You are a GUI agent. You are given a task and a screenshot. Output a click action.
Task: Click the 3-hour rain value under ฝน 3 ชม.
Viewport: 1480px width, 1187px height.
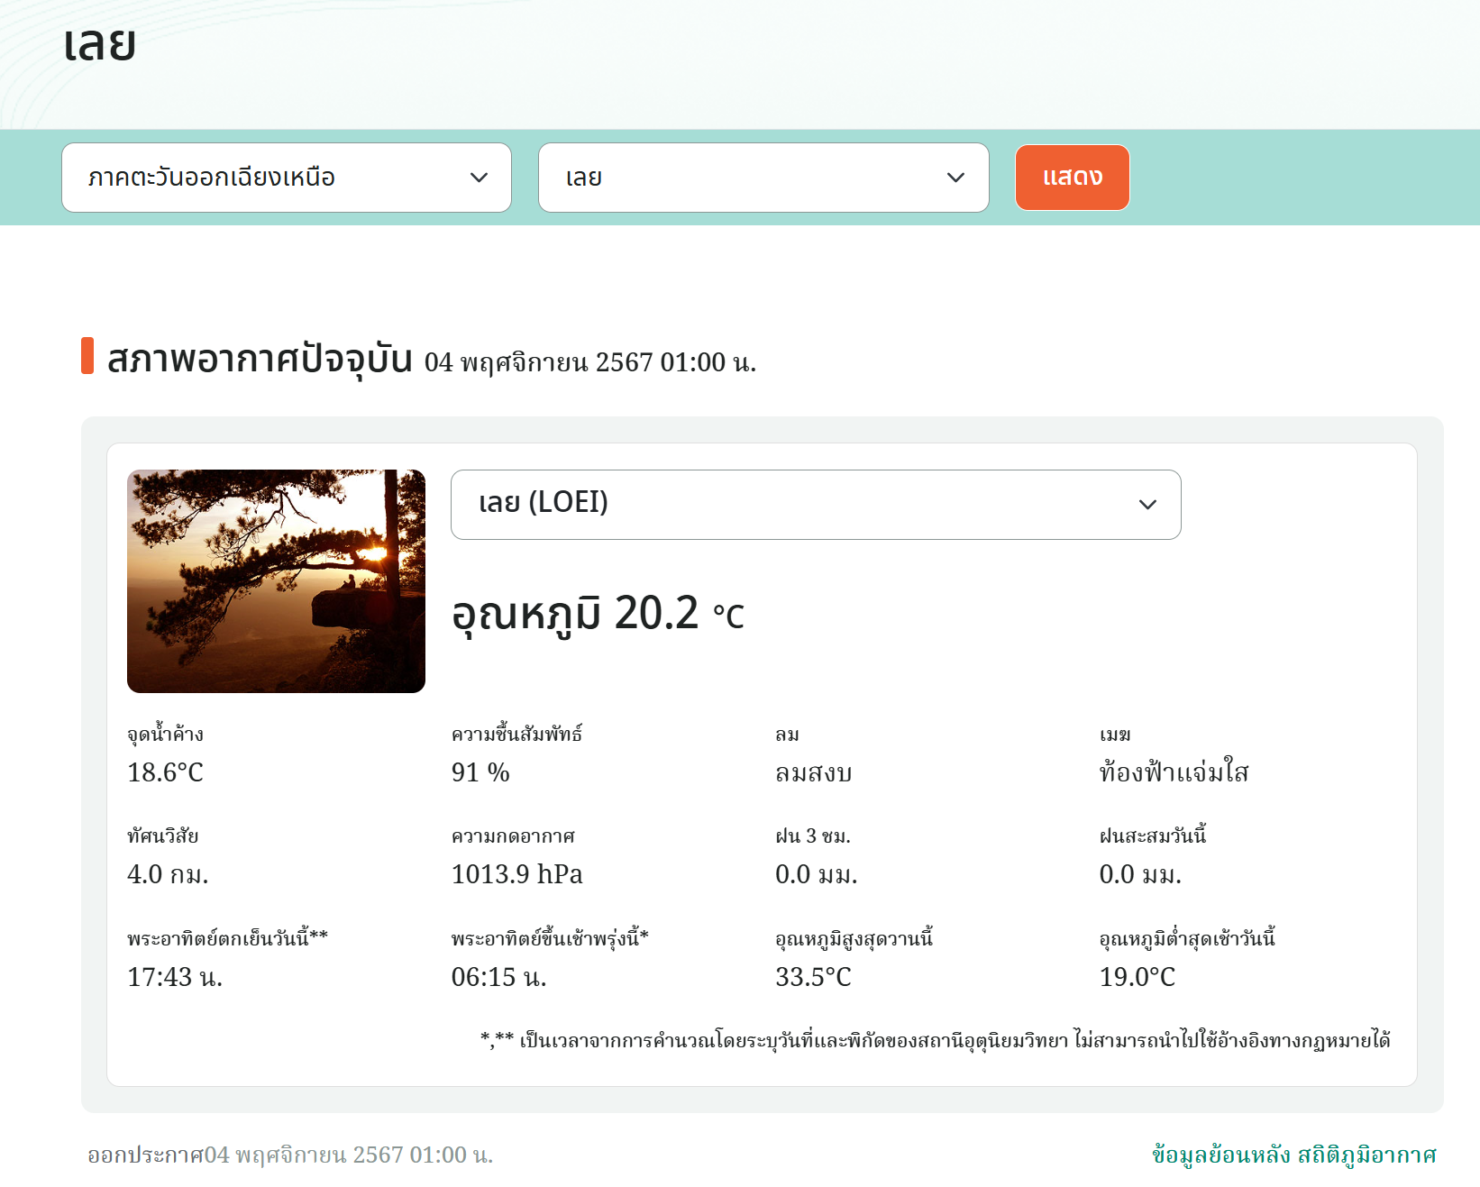click(817, 874)
